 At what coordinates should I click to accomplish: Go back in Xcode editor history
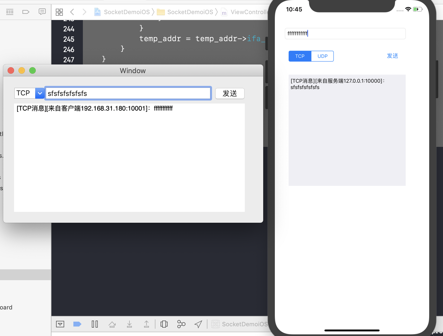coord(72,12)
